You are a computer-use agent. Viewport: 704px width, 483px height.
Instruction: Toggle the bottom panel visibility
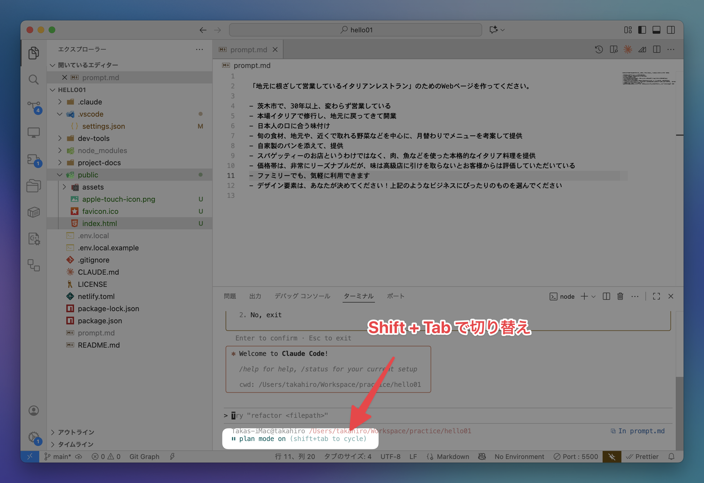point(656,30)
